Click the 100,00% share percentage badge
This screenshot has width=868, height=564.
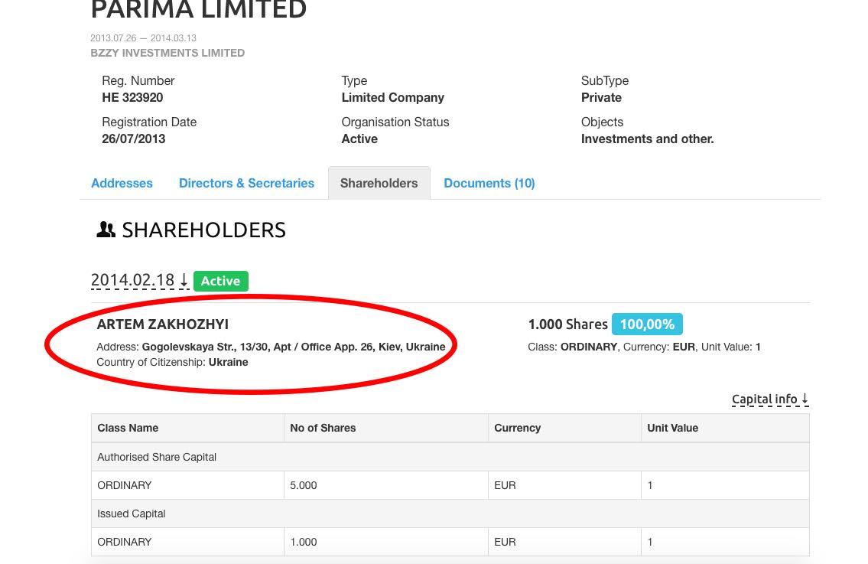[x=647, y=324]
